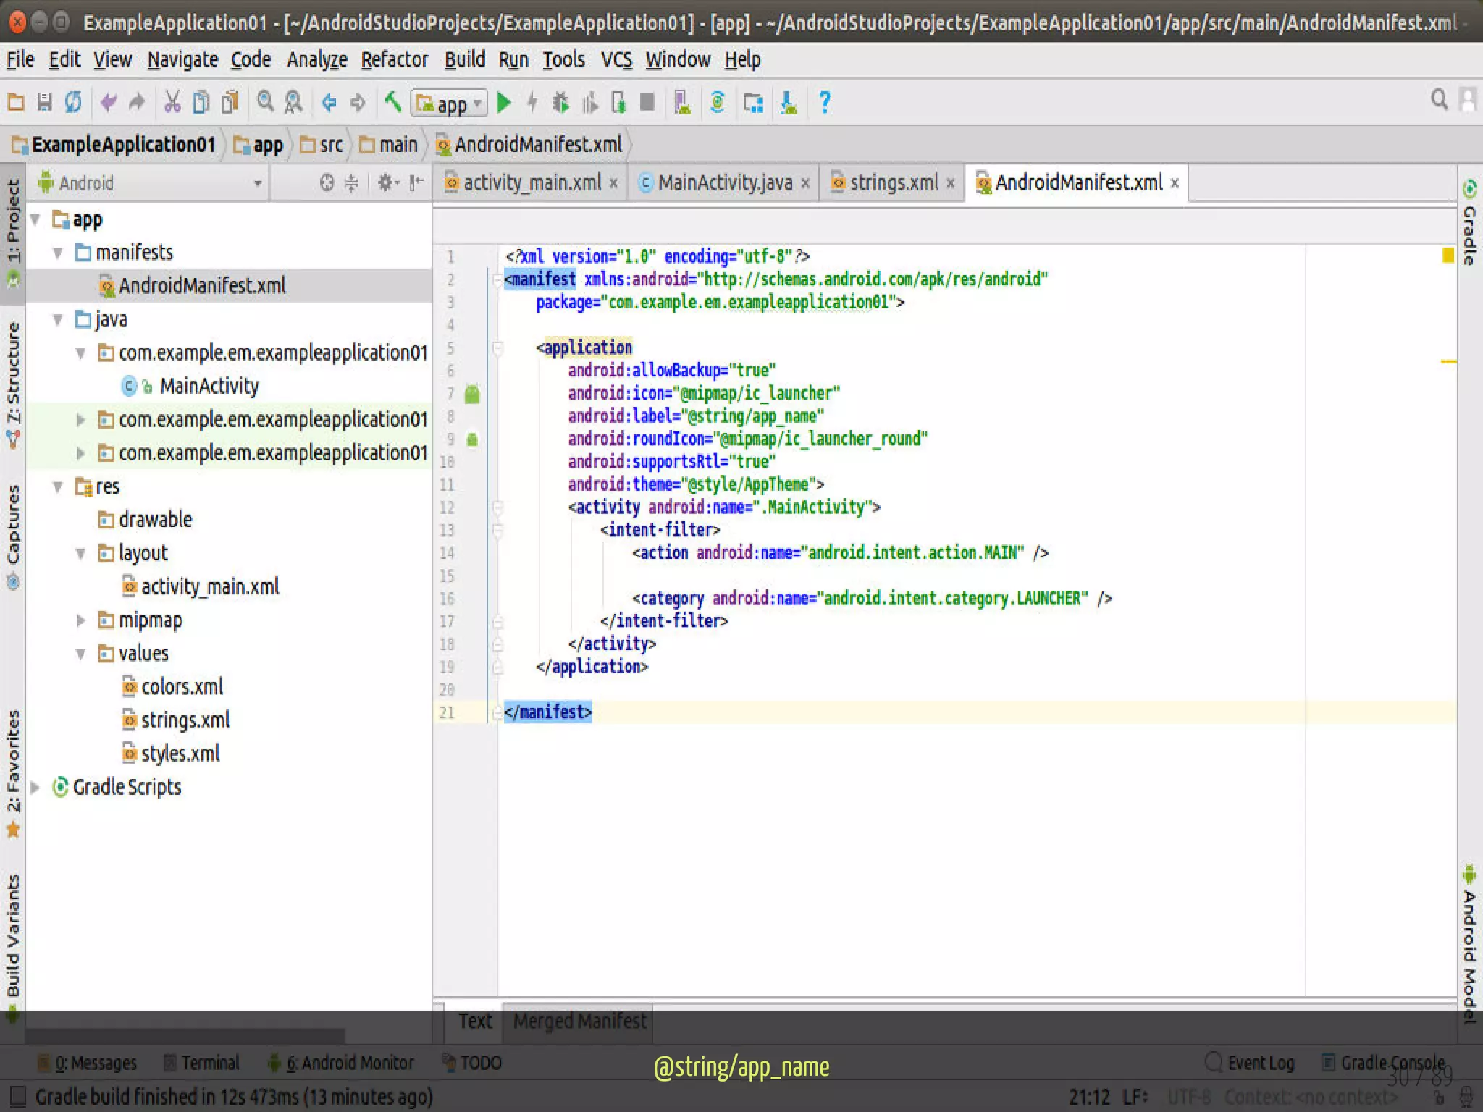Open Project panel settings gear icon

pyautogui.click(x=388, y=183)
